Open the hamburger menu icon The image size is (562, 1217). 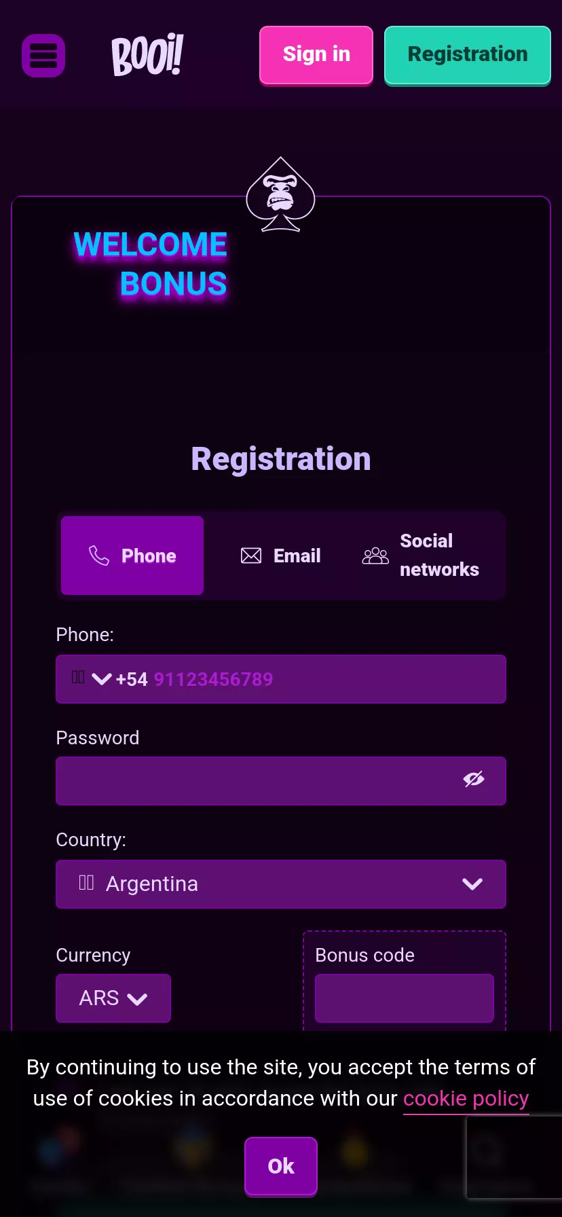pos(43,56)
